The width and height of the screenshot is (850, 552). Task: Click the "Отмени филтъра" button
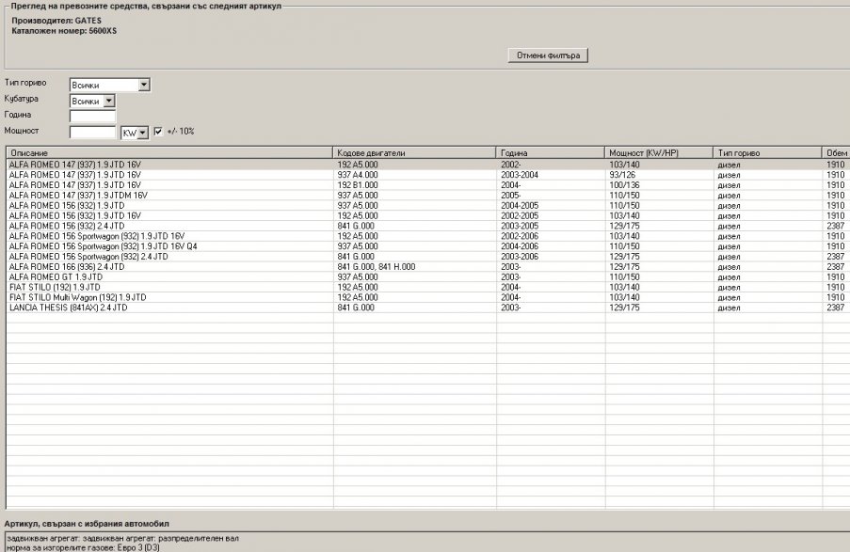[548, 55]
